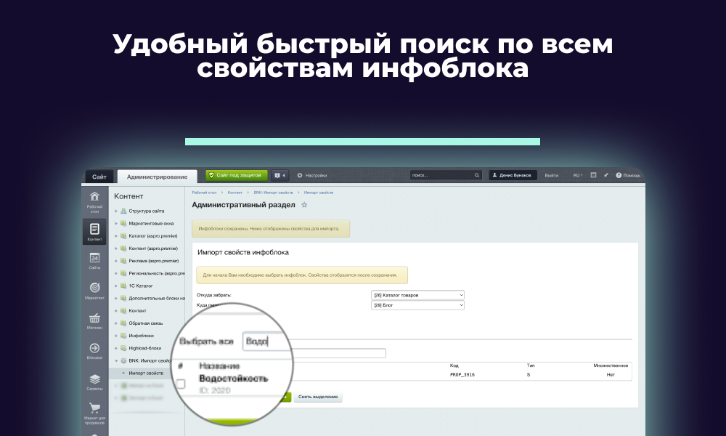
Task: Click the Маркетинг target icon
Action: click(x=94, y=291)
